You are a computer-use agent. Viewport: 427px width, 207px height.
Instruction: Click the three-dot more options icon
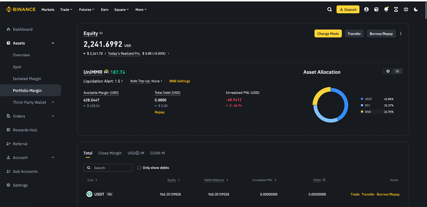click(401, 34)
